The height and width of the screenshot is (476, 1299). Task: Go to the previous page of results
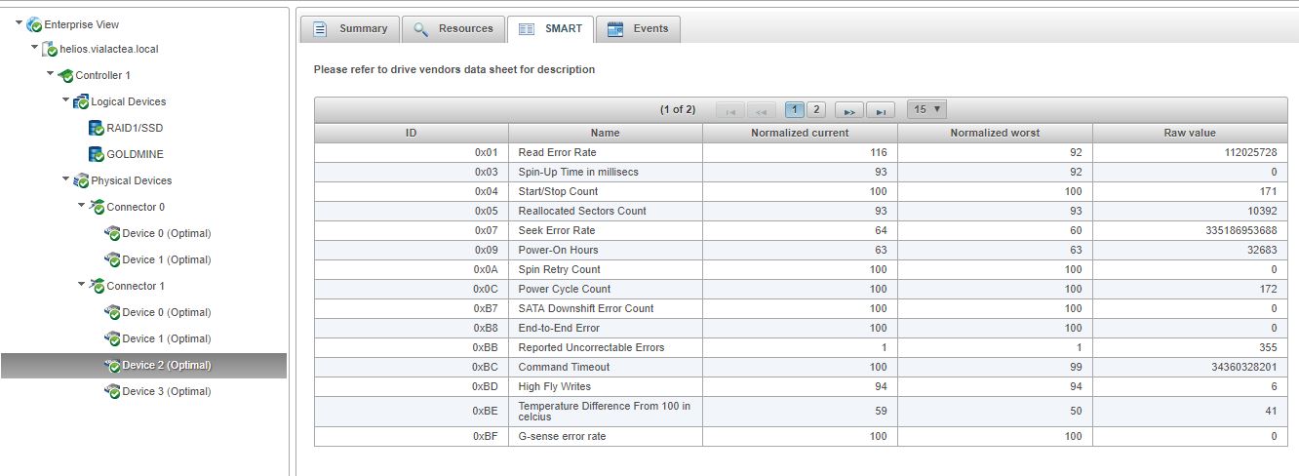761,110
